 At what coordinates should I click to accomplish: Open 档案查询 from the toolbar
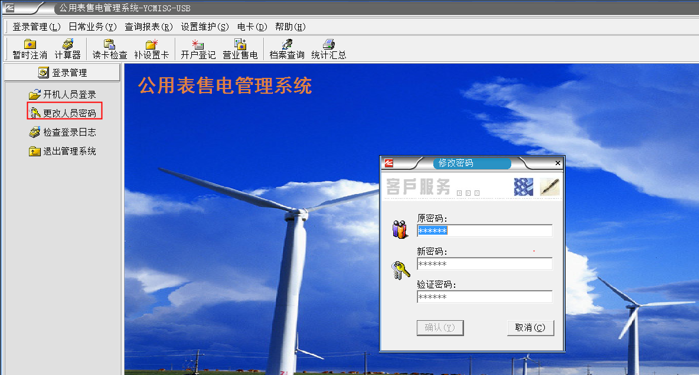point(287,49)
